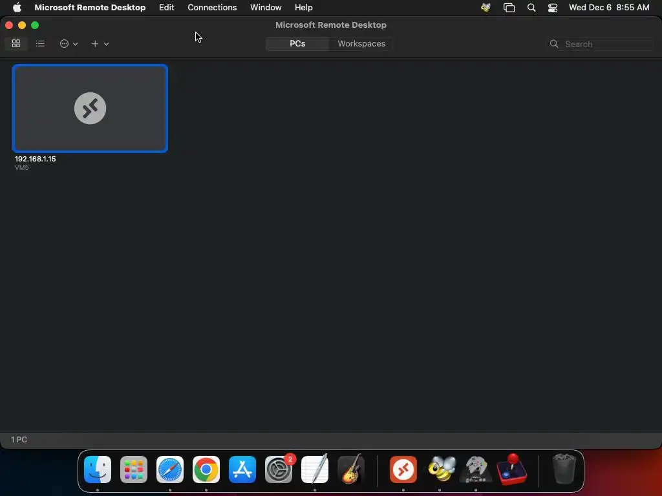Open Control Center in menu bar
662x496 pixels.
pos(553,8)
